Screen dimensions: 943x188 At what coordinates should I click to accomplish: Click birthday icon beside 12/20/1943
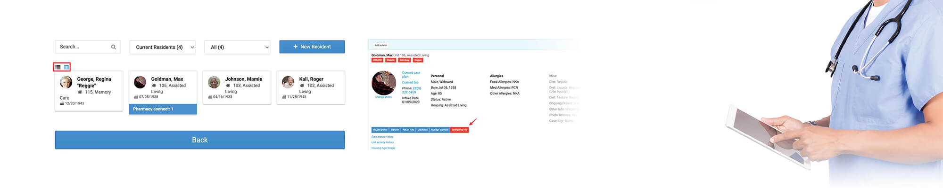pyautogui.click(x=62, y=103)
